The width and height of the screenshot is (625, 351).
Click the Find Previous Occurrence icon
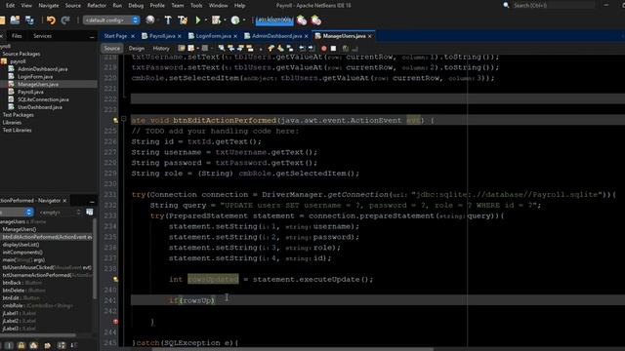(230, 49)
